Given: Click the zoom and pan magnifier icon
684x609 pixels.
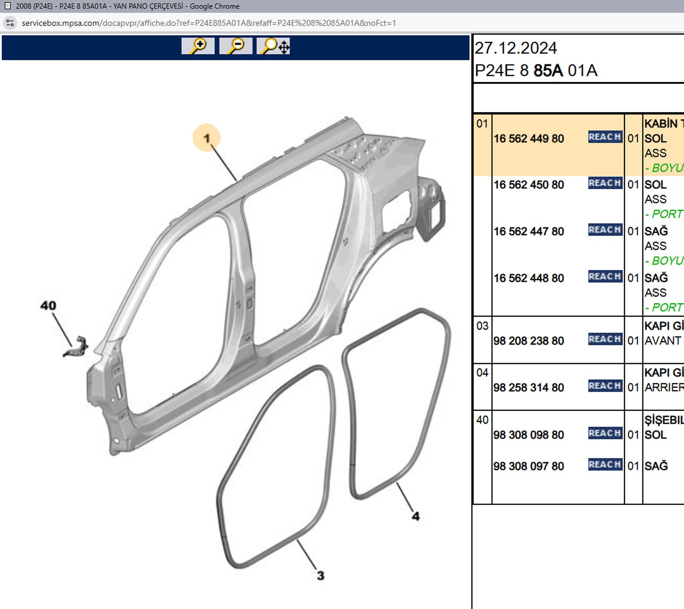Looking at the screenshot, I should pos(273,46).
